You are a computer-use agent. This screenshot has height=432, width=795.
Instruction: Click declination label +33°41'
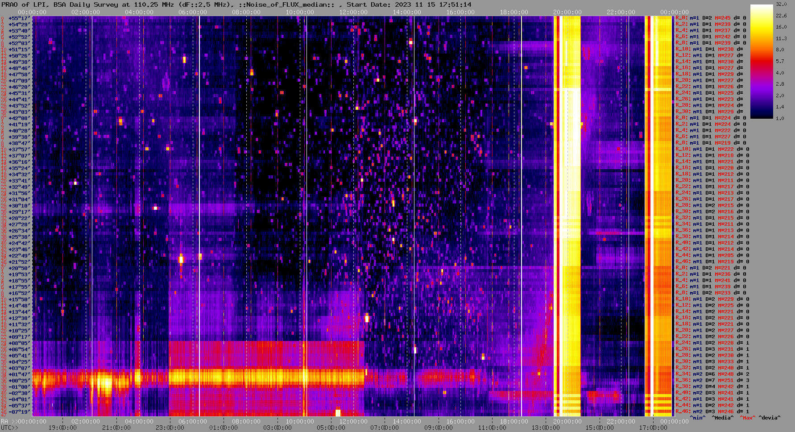19,181
